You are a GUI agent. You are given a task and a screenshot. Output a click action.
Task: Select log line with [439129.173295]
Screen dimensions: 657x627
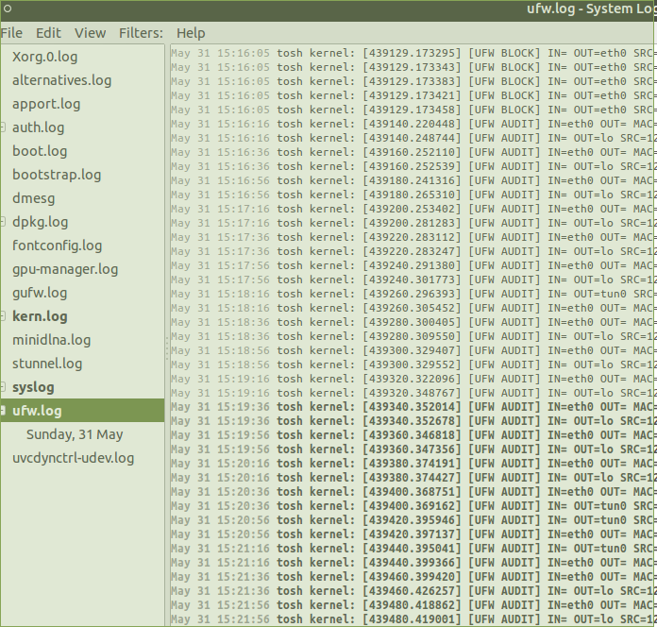413,53
